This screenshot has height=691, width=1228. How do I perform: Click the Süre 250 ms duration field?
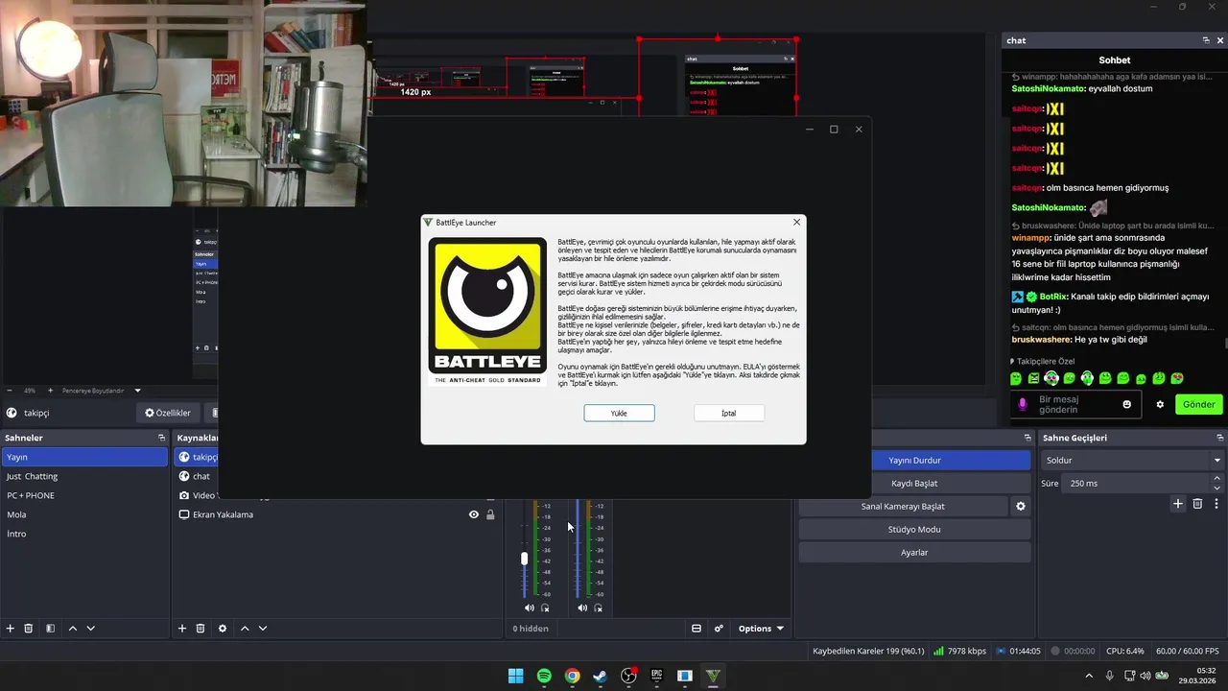[x=1136, y=483]
